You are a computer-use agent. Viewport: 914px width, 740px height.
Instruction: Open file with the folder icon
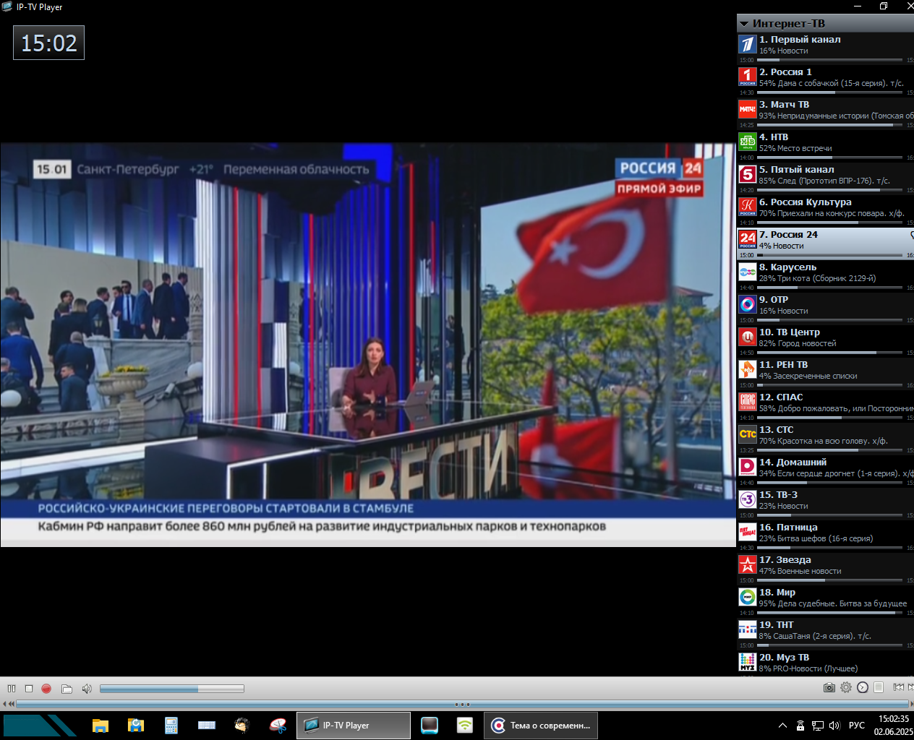[67, 689]
